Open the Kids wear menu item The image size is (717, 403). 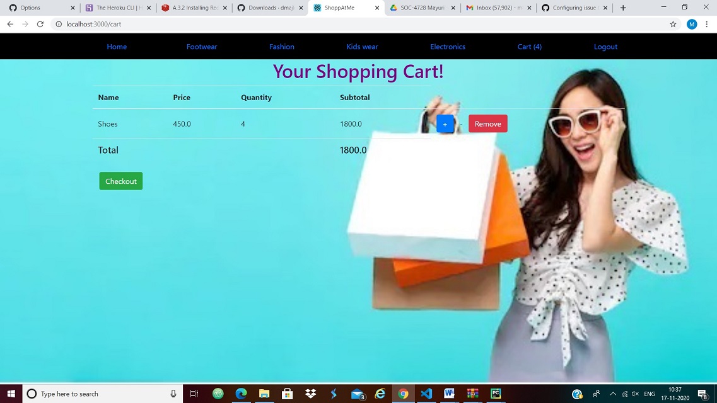tap(362, 47)
